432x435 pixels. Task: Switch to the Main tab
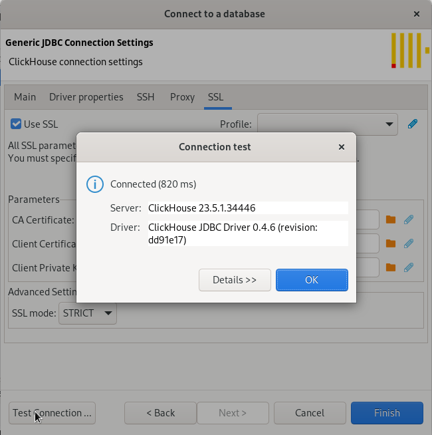click(x=25, y=97)
